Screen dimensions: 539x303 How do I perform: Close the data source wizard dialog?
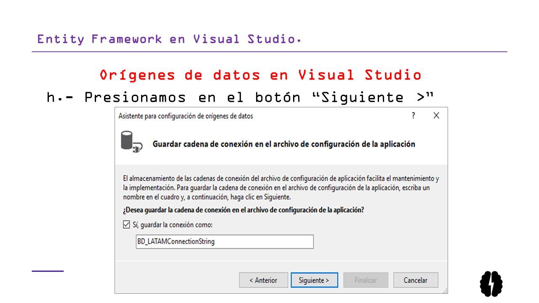[436, 115]
